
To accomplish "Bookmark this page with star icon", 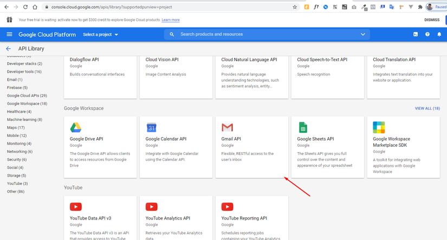I will tap(295, 7).
